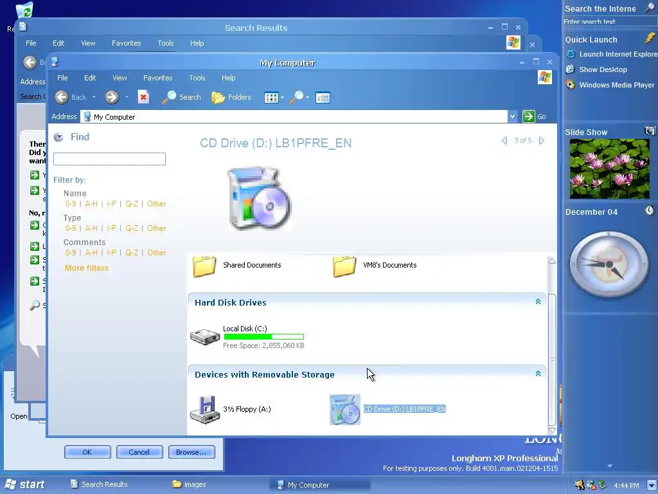658x494 pixels.
Task: Click the sidebar search magnifier icon
Action: click(650, 8)
